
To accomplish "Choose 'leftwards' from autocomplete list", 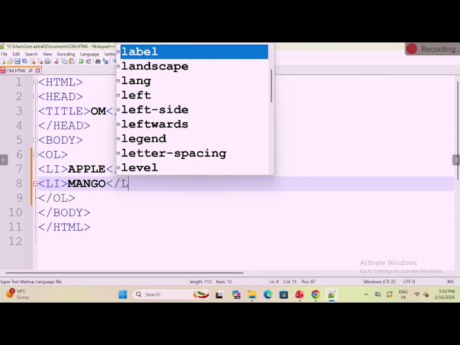I will 193,124.
